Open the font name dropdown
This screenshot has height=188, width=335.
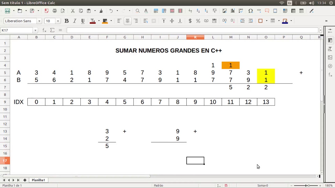(x=39, y=21)
